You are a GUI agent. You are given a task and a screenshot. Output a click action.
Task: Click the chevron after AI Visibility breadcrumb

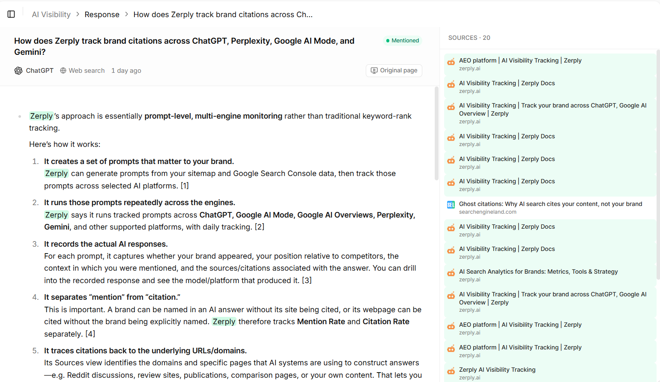coord(78,15)
